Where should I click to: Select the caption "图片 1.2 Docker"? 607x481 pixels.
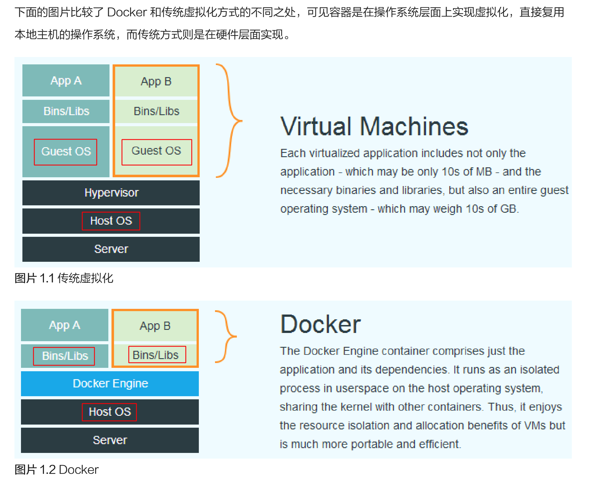(x=56, y=469)
